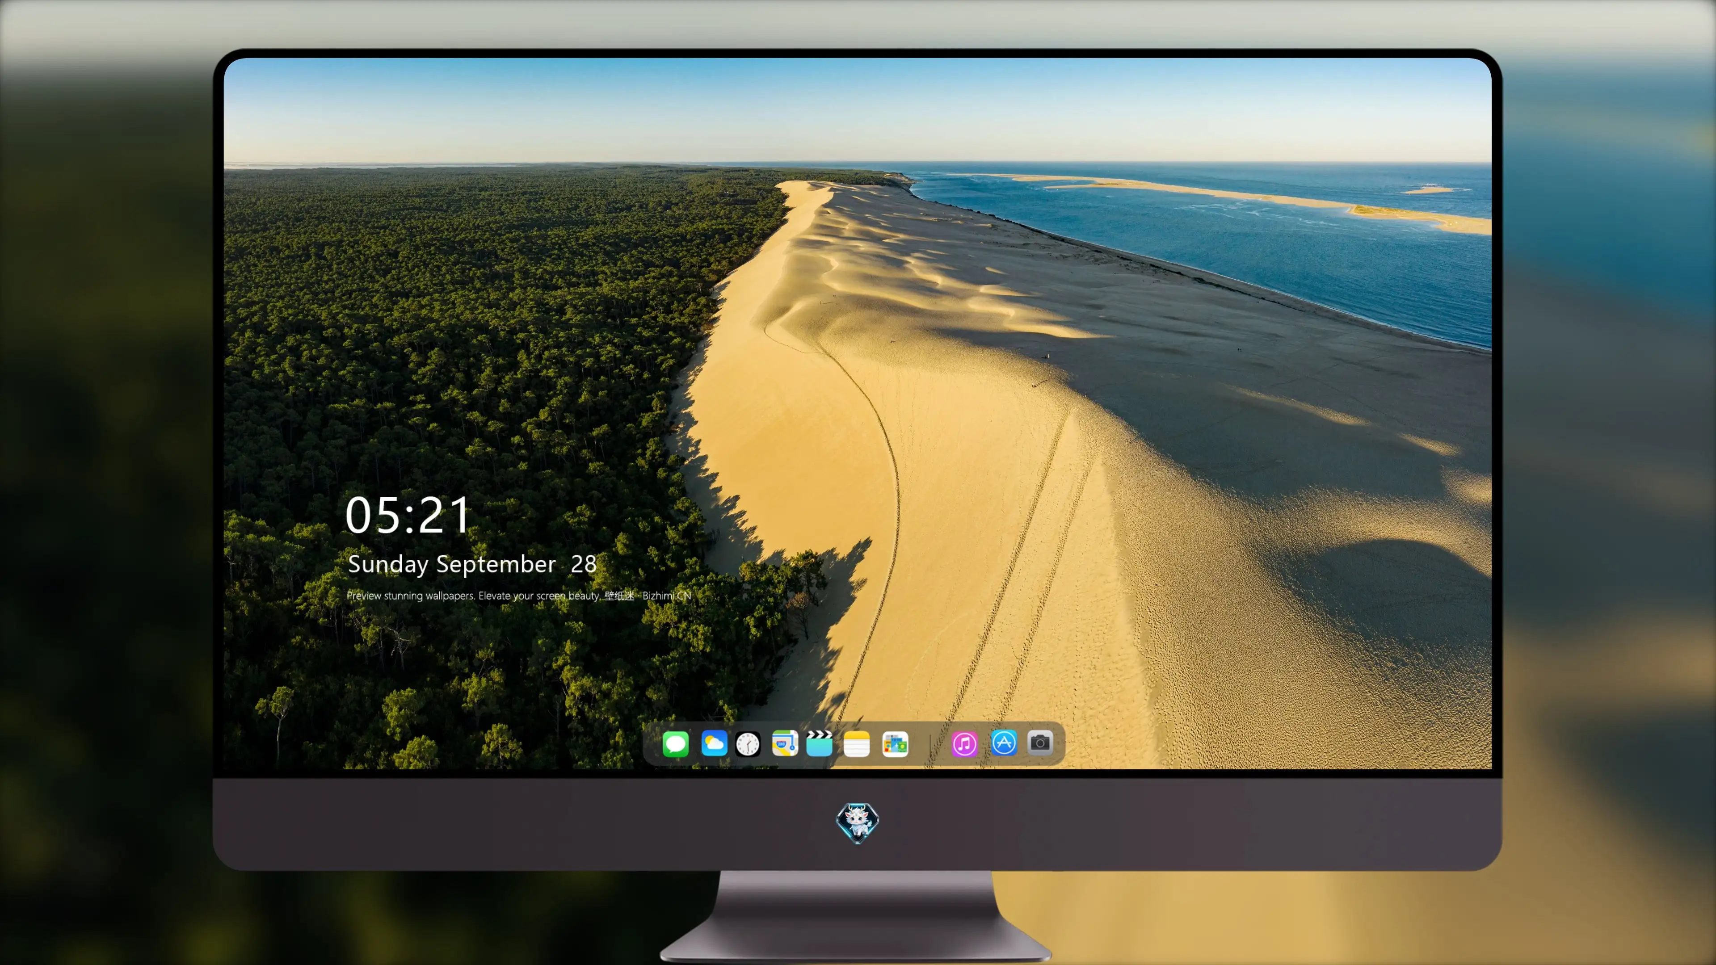The image size is (1716, 965).
Task: Open the photo collage app in the dock
Action: point(895,744)
